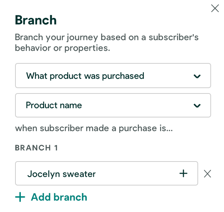Click the word "purchase" in the condition sentence

point(139,128)
